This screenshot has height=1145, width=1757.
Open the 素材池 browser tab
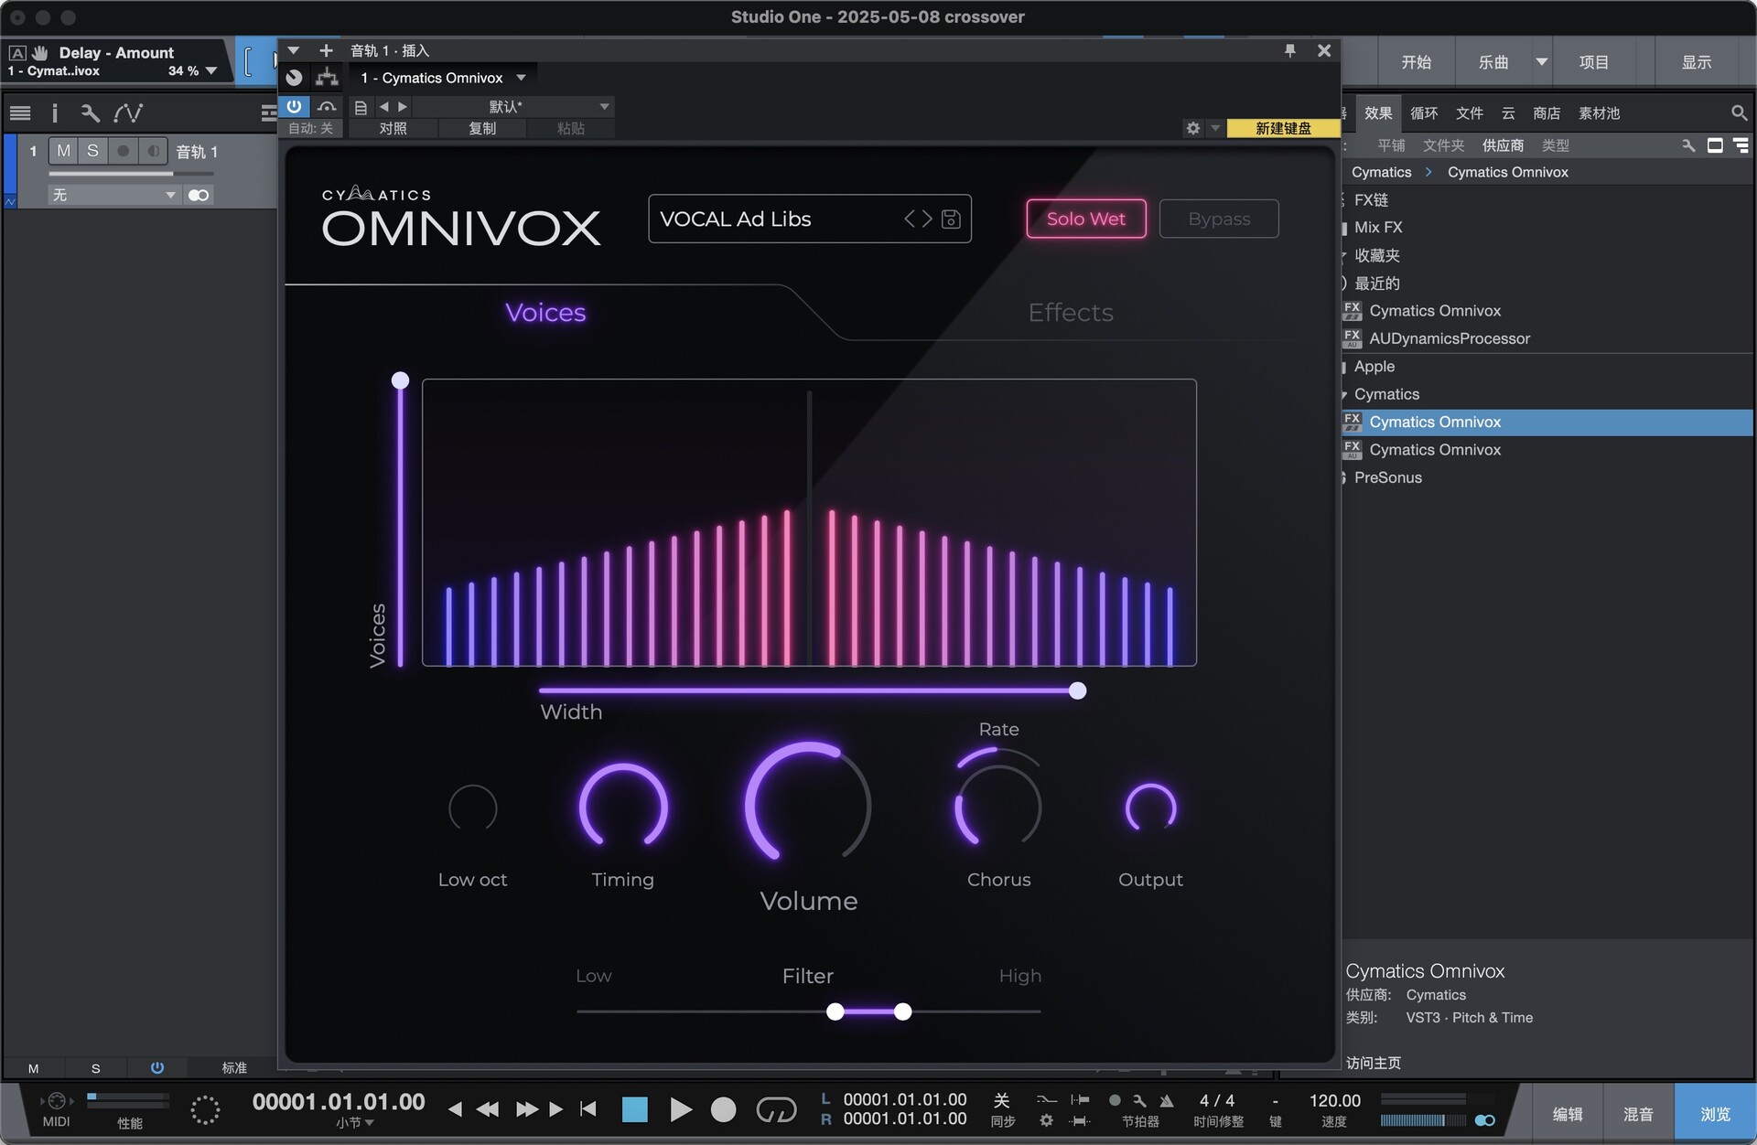[x=1599, y=113]
